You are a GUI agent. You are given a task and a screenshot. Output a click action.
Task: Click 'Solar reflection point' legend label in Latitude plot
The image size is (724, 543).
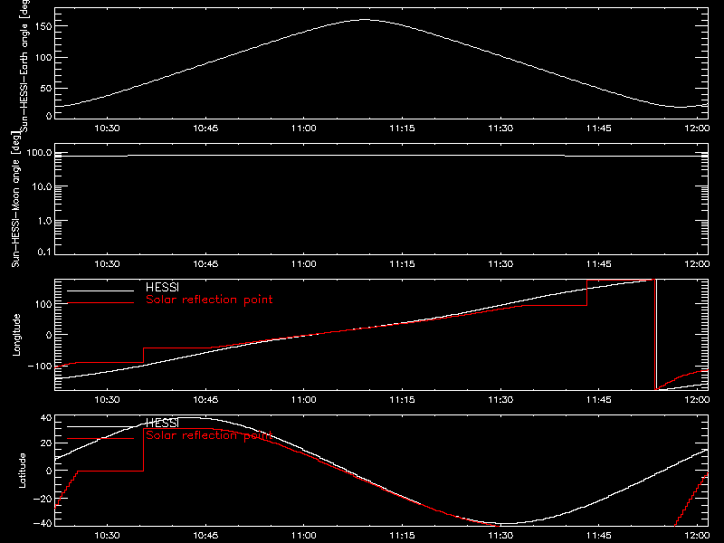(x=209, y=435)
